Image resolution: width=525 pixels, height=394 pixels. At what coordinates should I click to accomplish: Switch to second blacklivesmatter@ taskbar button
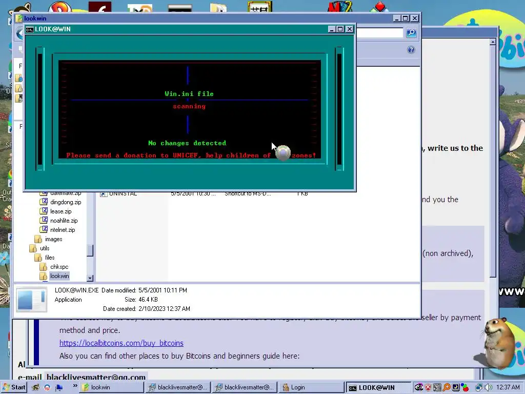245,387
